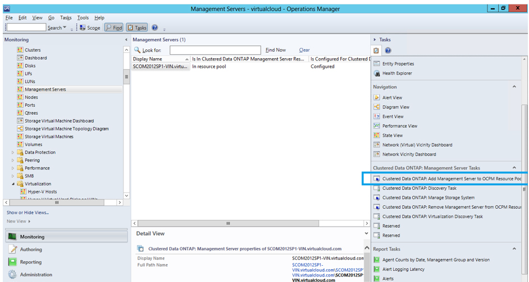Click the Find Now button
This screenshot has height=282, width=529.
pyautogui.click(x=275, y=50)
